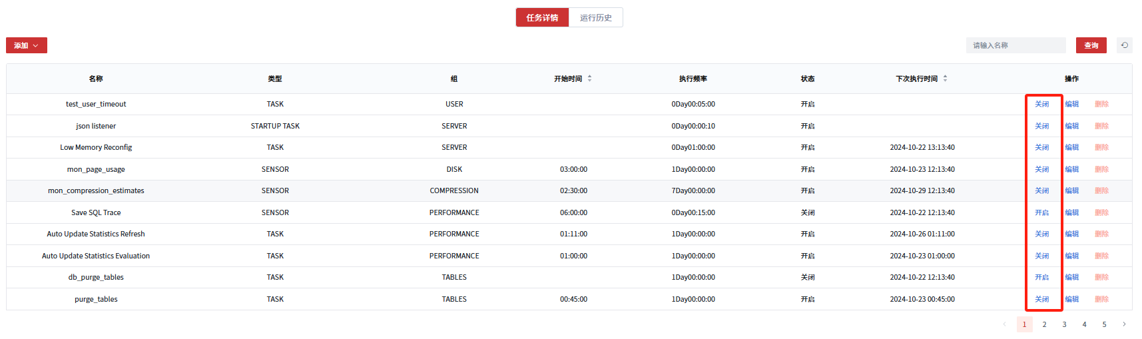Edit the mon_page_usage sensor

point(1071,170)
